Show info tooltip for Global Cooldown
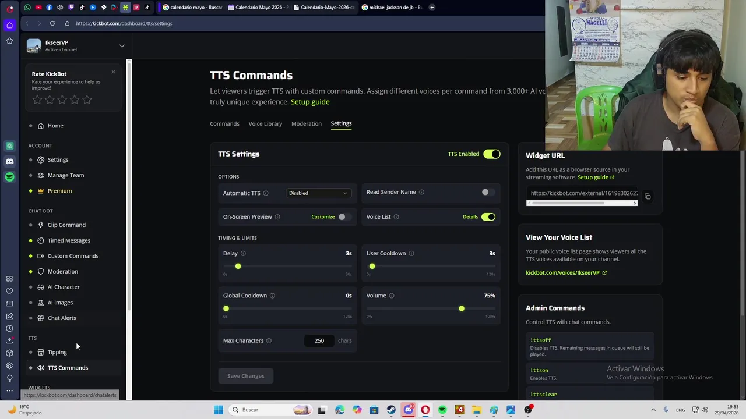The width and height of the screenshot is (746, 419). 272,296
